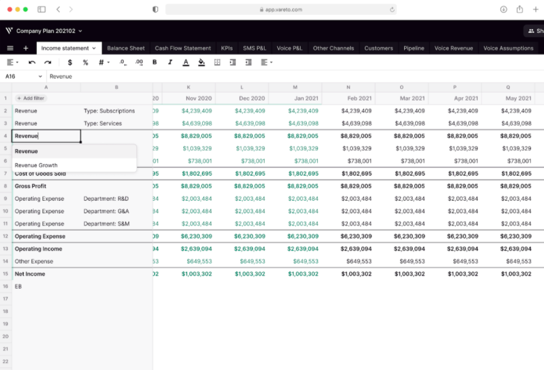Increase decimal places
Viewport: 544px width, 370px height.
[x=139, y=62]
